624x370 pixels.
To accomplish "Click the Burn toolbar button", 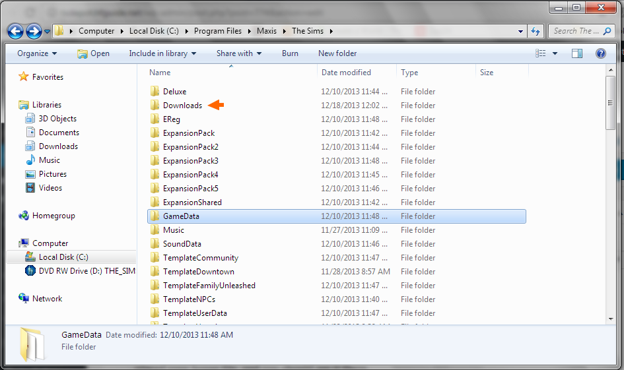I will pyautogui.click(x=290, y=53).
